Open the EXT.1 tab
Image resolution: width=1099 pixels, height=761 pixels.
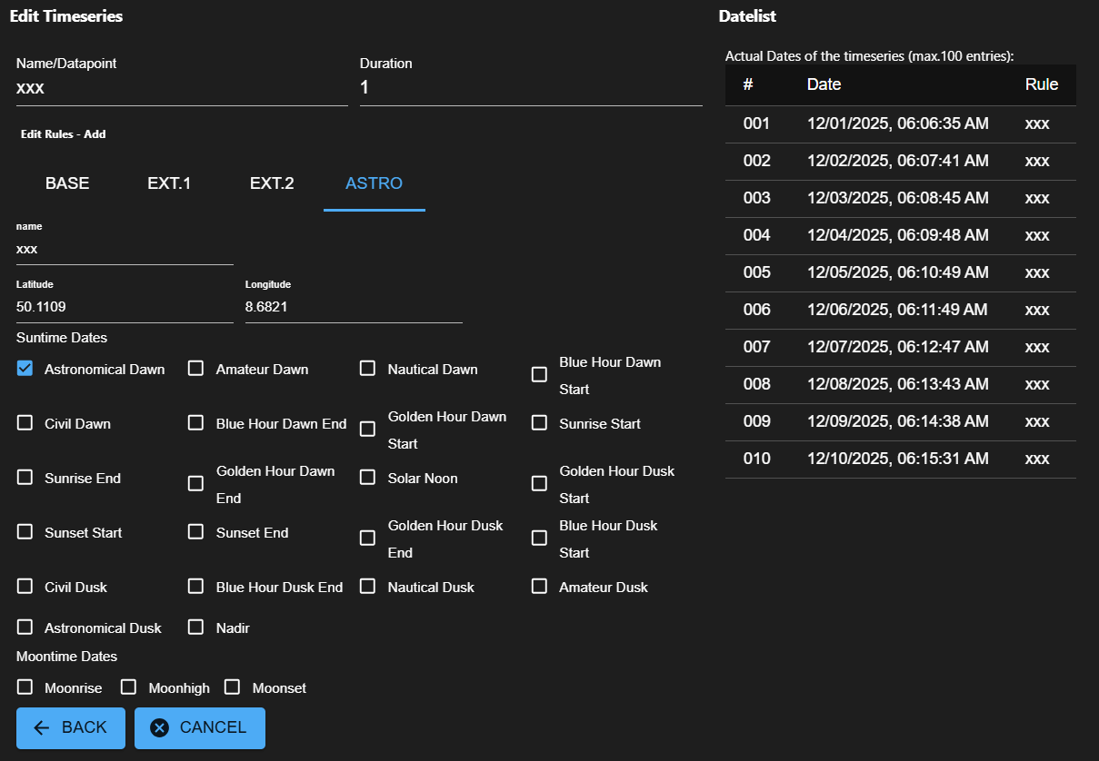(x=169, y=183)
